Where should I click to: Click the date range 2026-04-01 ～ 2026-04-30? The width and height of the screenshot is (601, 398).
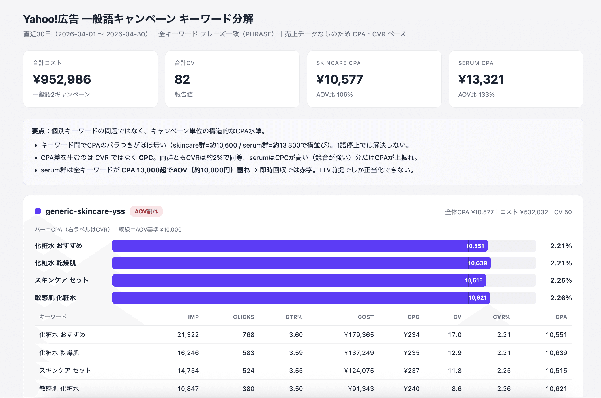tap(101, 34)
